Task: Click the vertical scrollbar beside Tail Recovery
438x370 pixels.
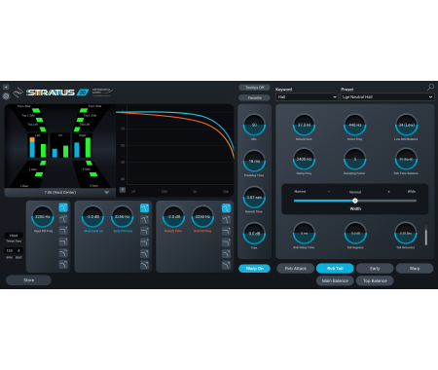Action: (x=426, y=236)
